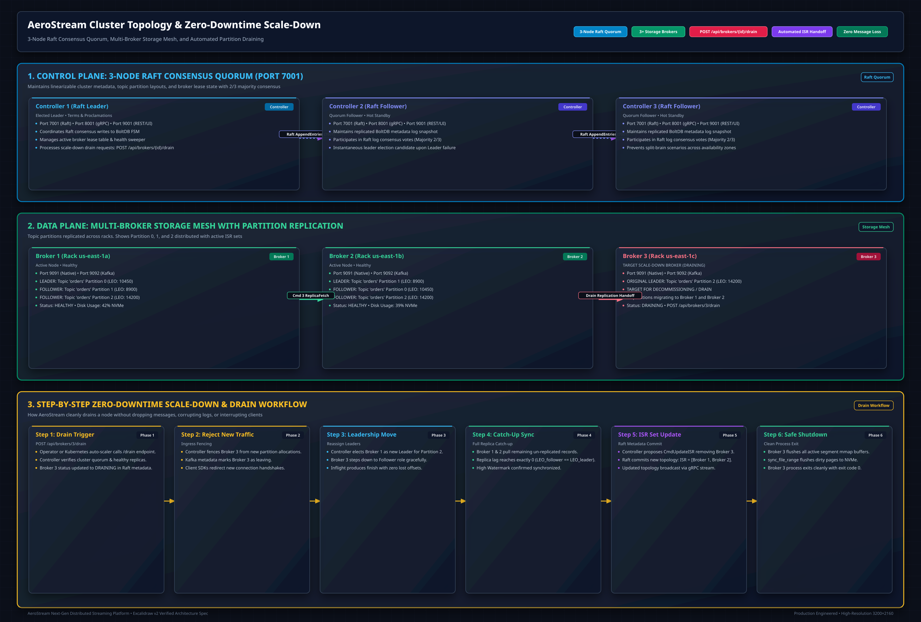This screenshot has width=921, height=622.
Task: Click the 'Controller 2 (Raft Follower)' card title
Action: pyautogui.click(x=368, y=106)
